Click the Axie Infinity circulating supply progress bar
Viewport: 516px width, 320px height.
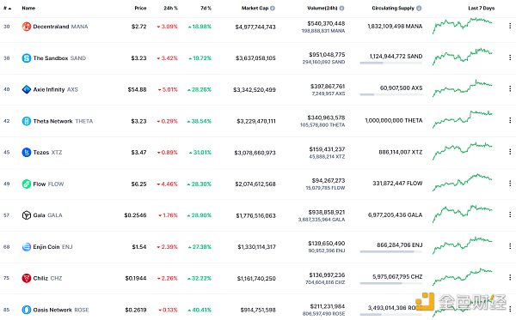pyautogui.click(x=391, y=94)
